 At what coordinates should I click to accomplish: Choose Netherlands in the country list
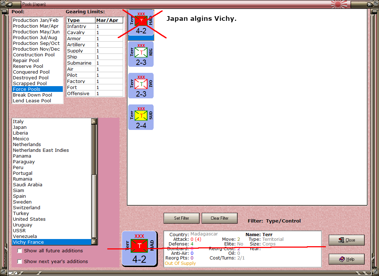[x=52, y=145]
